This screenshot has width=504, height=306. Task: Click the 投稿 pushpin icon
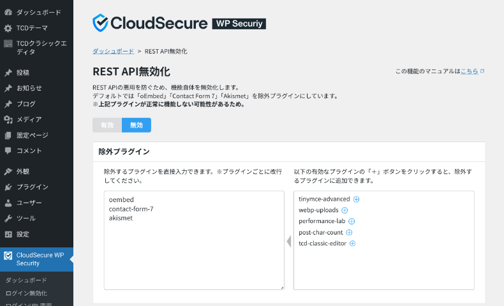8,73
